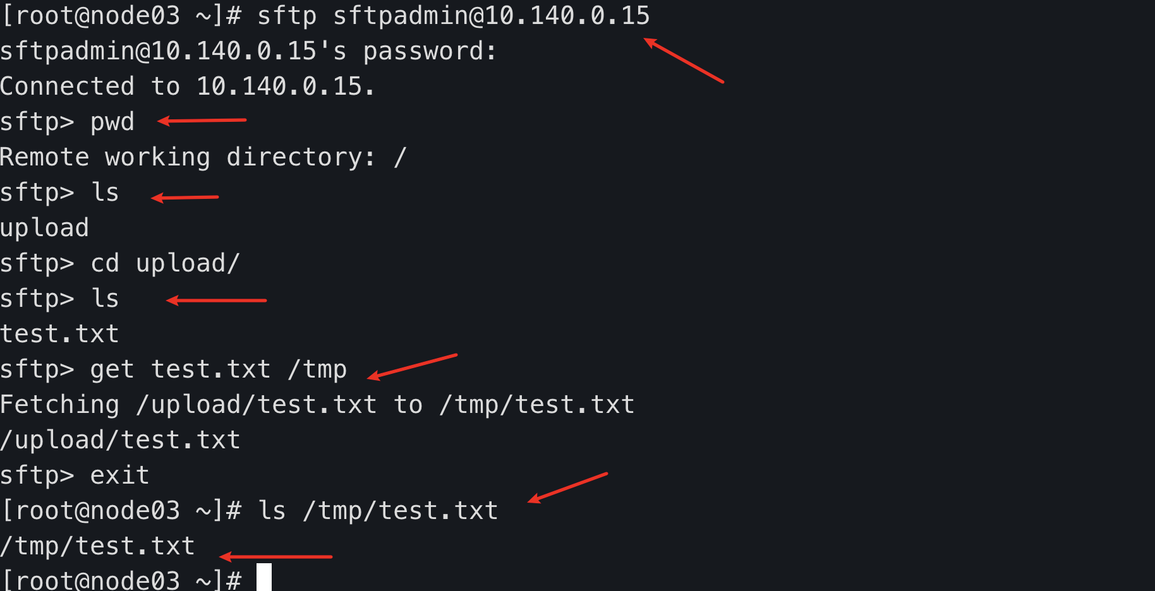Click 'Remote working directory: /' output
Screen dimensions: 1155x591
203,157
